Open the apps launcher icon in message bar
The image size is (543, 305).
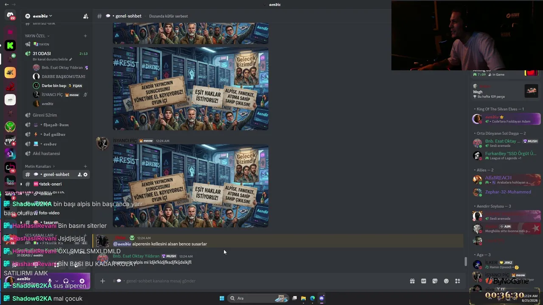458,281
